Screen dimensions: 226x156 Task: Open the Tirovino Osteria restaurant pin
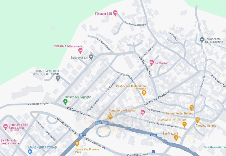(x=197, y=120)
